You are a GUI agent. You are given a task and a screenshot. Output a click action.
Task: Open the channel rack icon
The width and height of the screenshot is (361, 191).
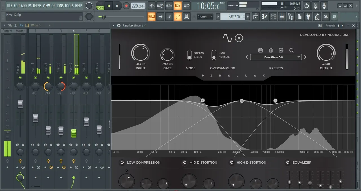tap(273, 17)
